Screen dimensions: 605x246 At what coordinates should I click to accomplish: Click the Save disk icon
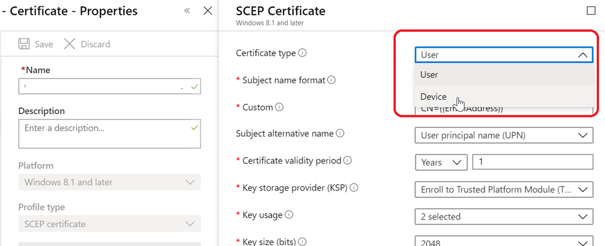point(24,44)
